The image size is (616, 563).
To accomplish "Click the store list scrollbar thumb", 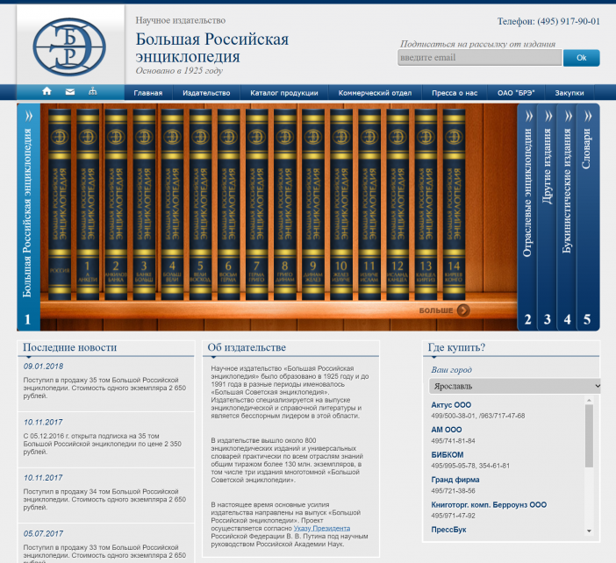I will (x=589, y=436).
